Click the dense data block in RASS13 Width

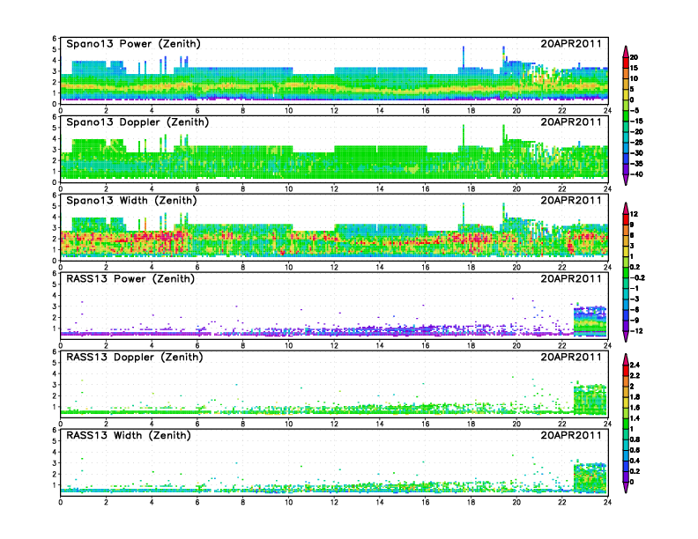tap(590, 477)
